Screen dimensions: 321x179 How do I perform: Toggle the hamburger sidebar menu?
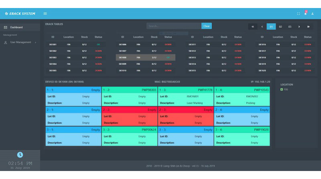tap(45, 14)
